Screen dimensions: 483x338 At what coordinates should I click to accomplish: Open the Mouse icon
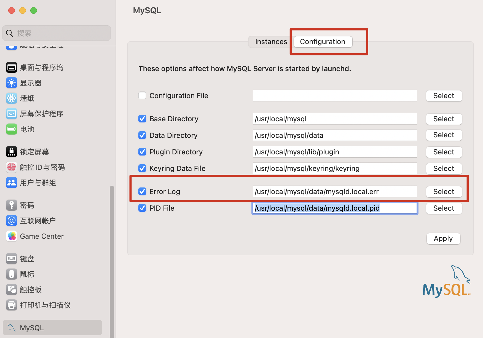coord(12,274)
